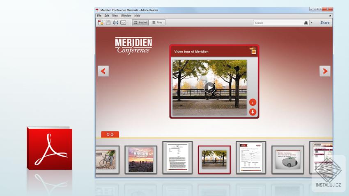Screen dimensions: 349x196
Task: Select the form document thumbnail
Action: 251,157
